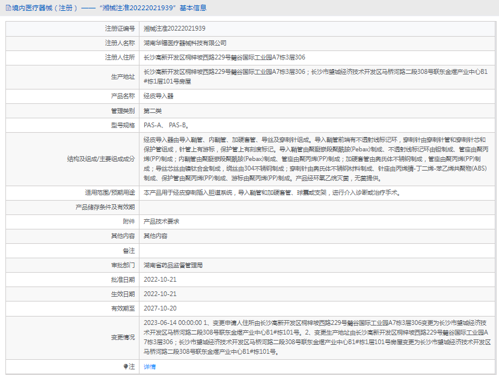Select the 生产地址 label

pos(123,77)
